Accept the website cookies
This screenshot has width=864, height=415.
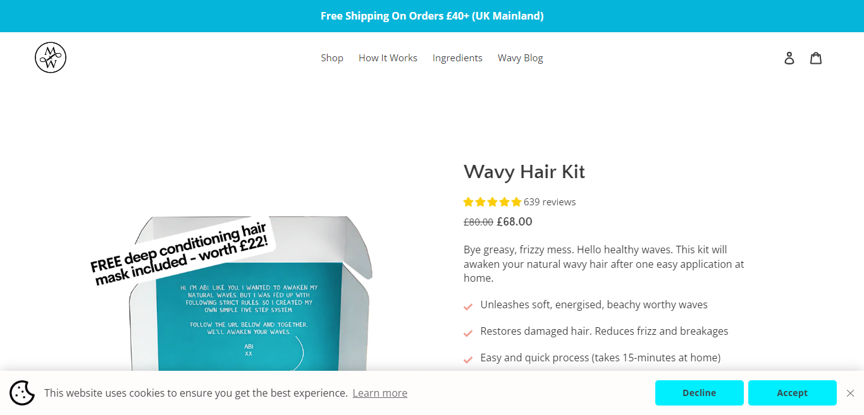(793, 393)
